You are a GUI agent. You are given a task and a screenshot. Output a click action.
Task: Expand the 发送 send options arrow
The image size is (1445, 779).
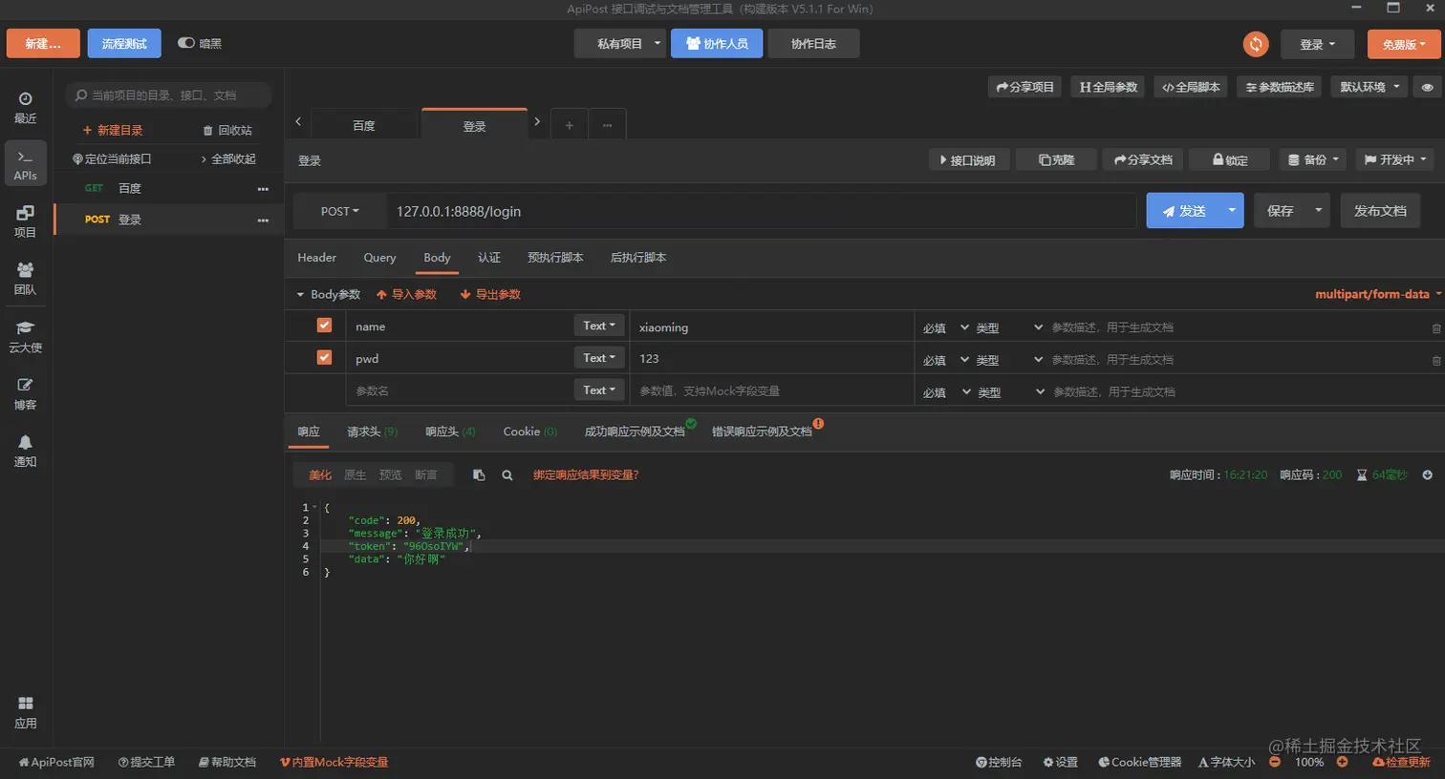(x=1232, y=210)
